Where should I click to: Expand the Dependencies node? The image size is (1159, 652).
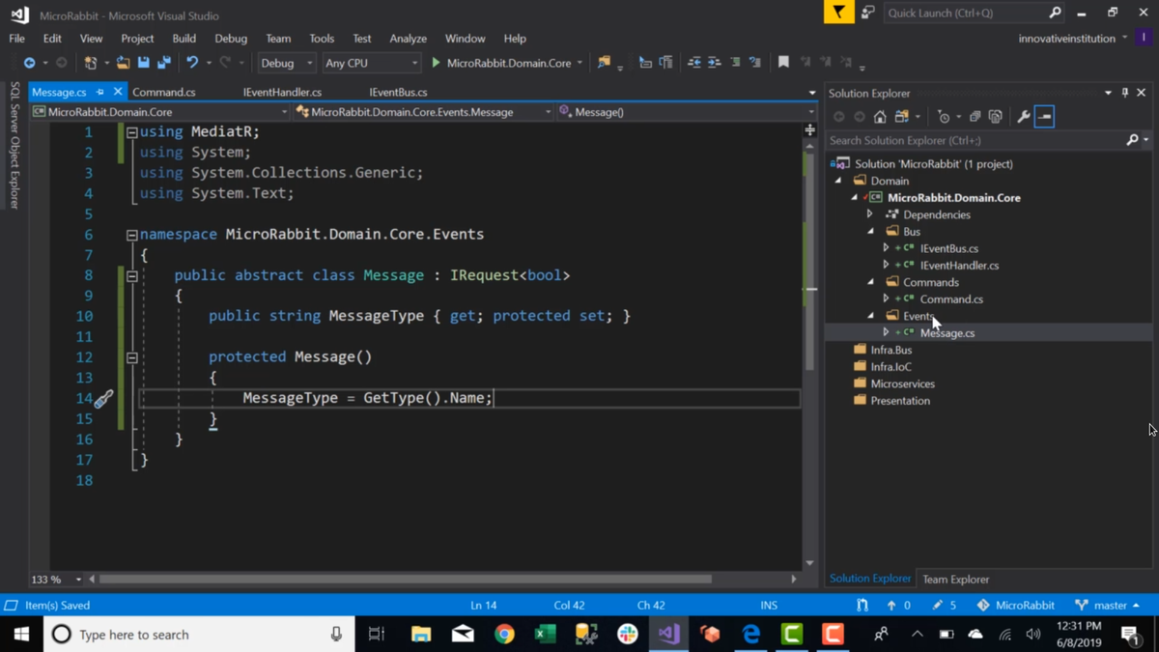(x=870, y=214)
